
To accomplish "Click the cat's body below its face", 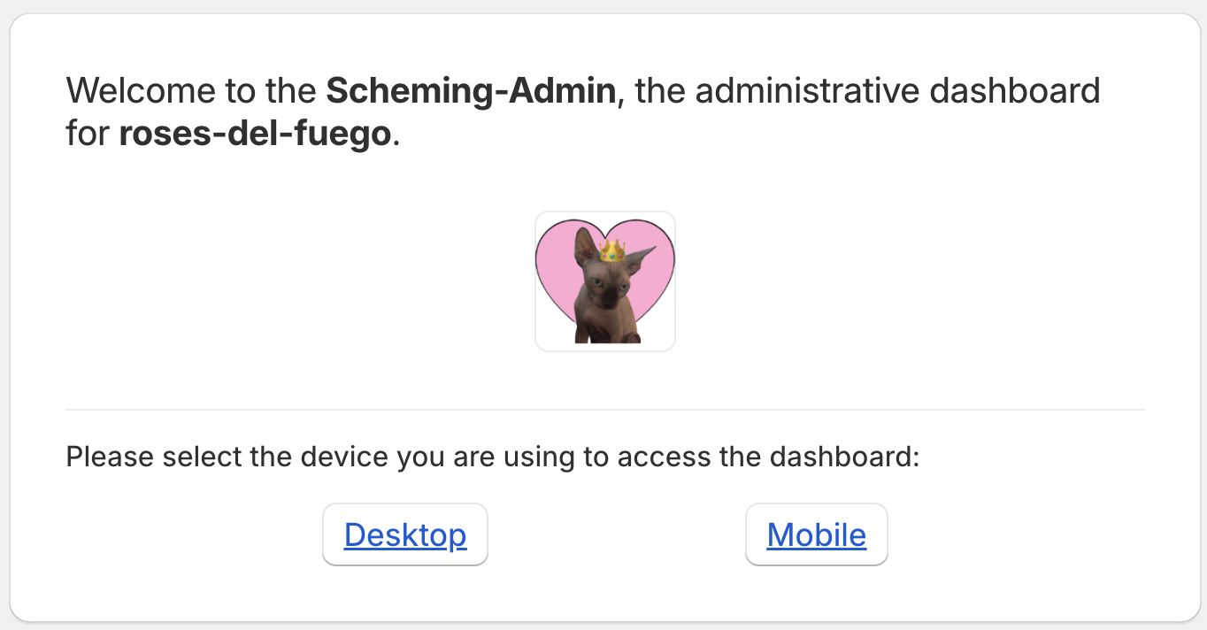I will [606, 326].
